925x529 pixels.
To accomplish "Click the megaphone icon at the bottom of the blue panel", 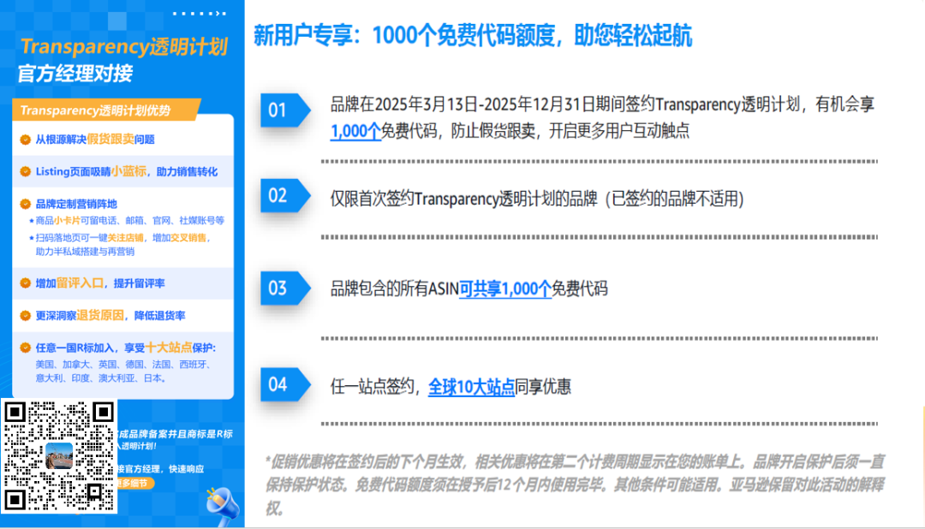I will point(223,506).
